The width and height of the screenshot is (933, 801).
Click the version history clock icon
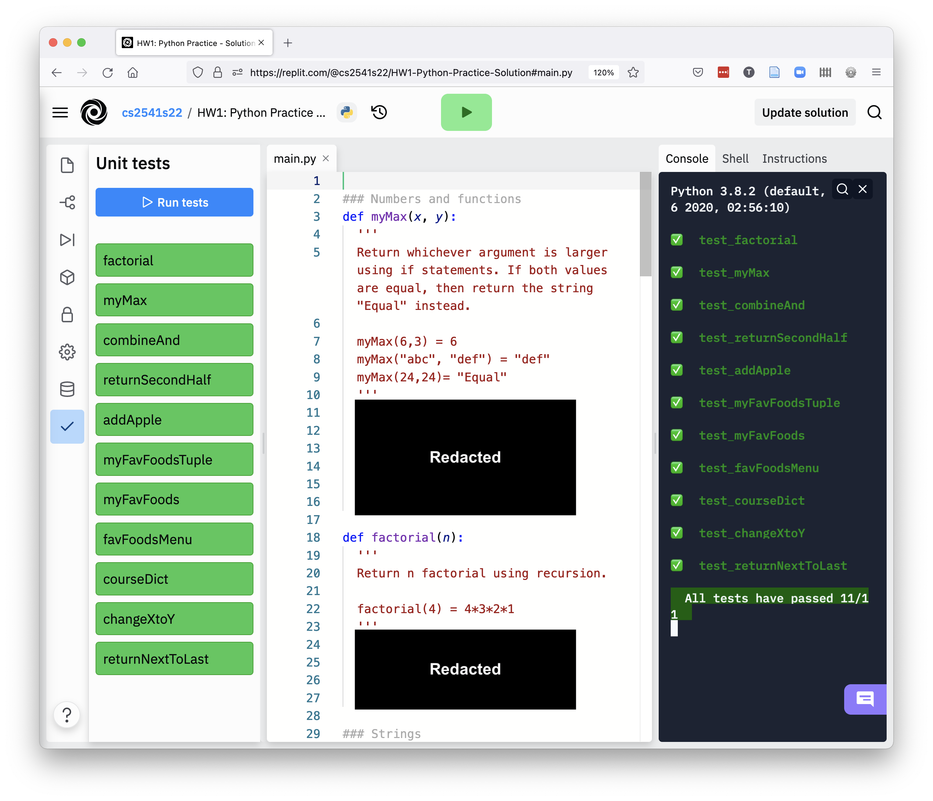click(379, 112)
